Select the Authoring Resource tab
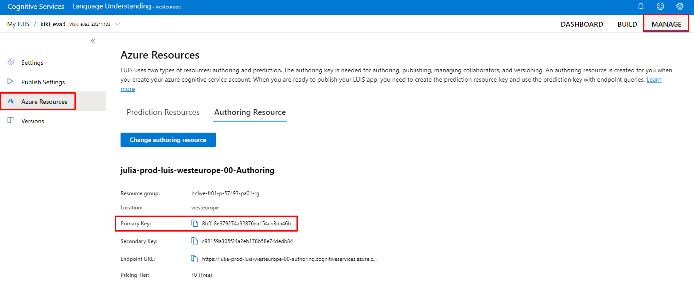694x295 pixels. coord(250,112)
